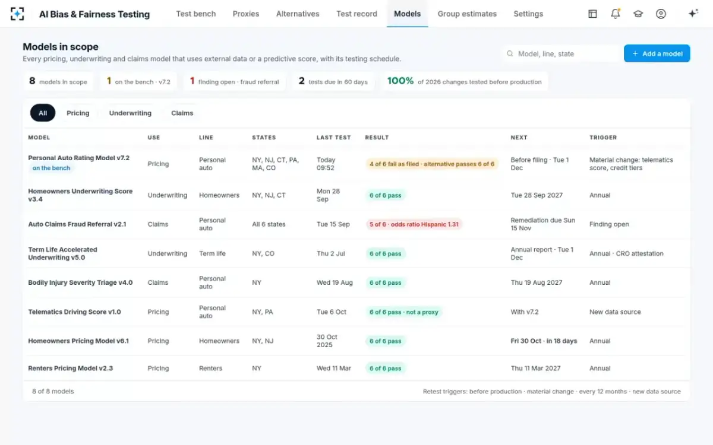This screenshot has height=445, width=713.
Task: Click 'Fri 30 Oct · in 18 days' next date
Action: click(x=544, y=341)
